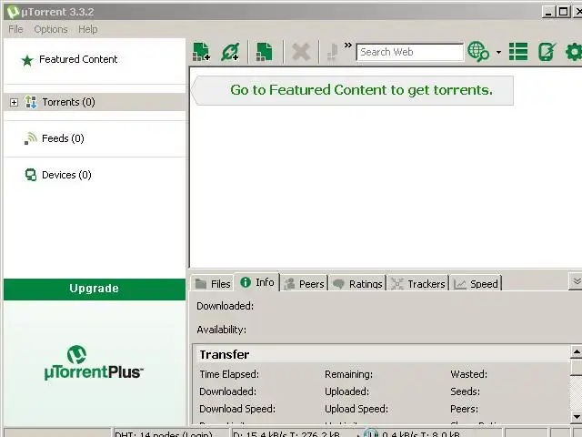Switch to the Files tab
Viewport: 582px width, 437px height.
click(x=213, y=283)
